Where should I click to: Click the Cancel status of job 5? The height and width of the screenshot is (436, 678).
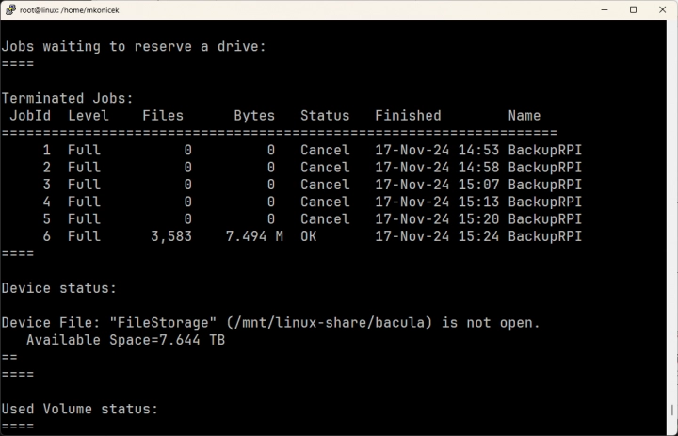(325, 219)
